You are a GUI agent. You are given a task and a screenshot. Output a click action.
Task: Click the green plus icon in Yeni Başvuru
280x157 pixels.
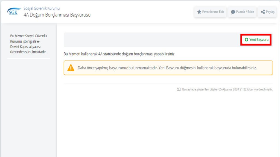point(246,40)
